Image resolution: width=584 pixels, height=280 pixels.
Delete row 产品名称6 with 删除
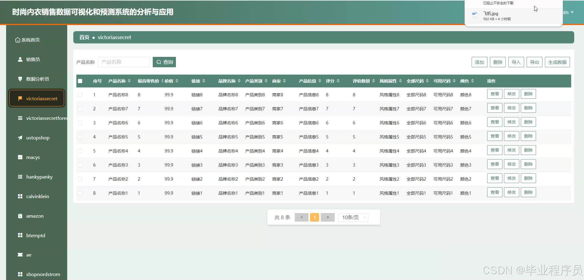click(528, 122)
